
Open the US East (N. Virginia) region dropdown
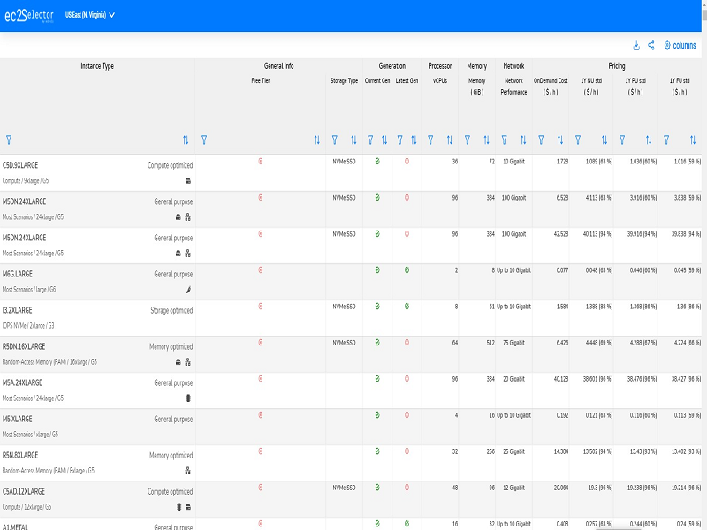(x=90, y=15)
